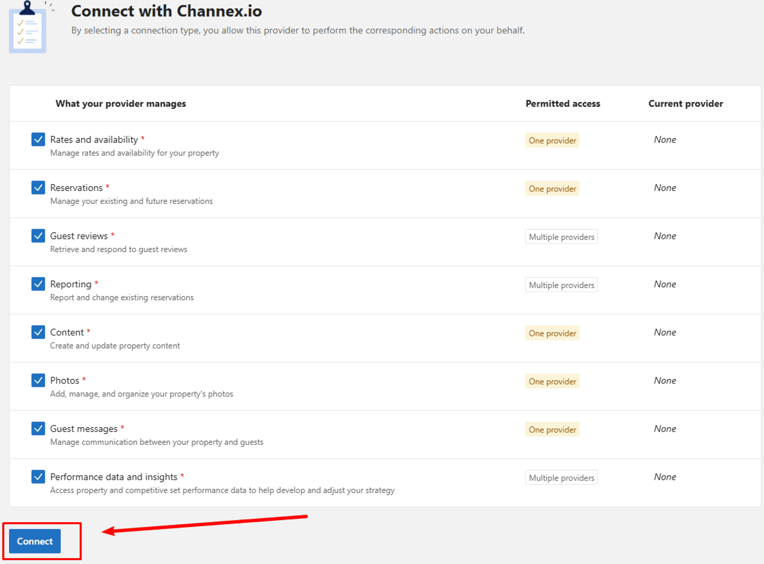Click 'Multiple providers' badge for Guest reviews

pos(562,237)
